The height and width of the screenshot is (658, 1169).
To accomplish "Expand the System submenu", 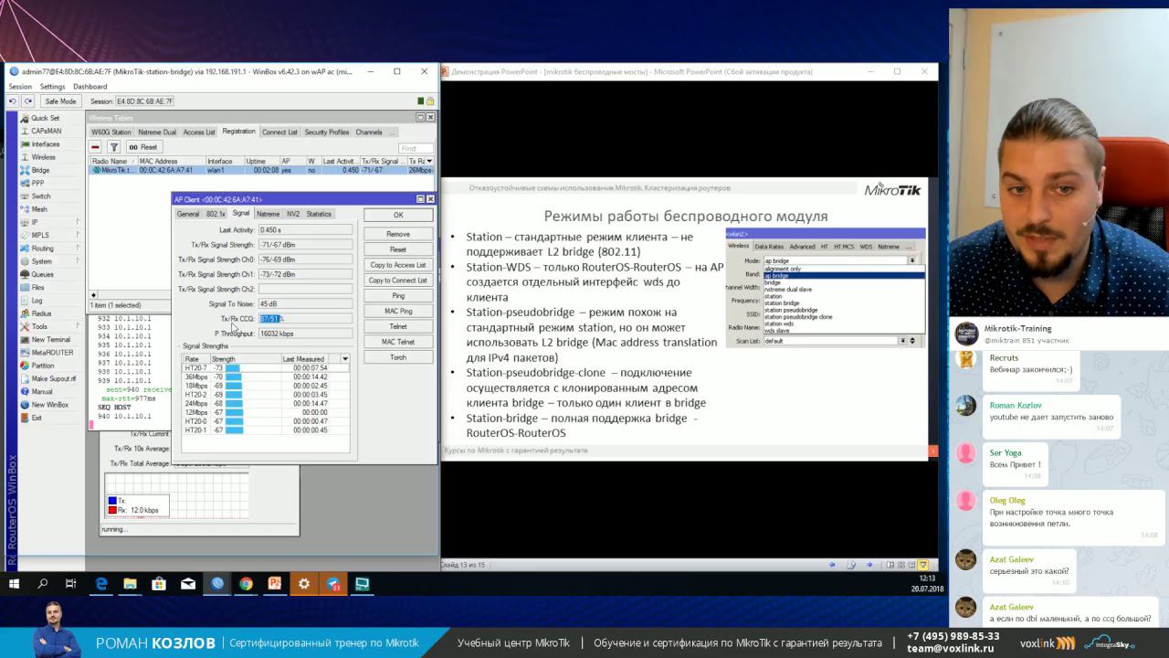I will coord(78,261).
